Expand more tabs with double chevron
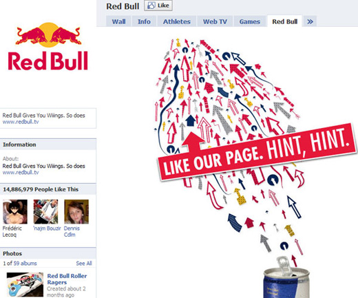The width and height of the screenshot is (358, 298). 310,21
